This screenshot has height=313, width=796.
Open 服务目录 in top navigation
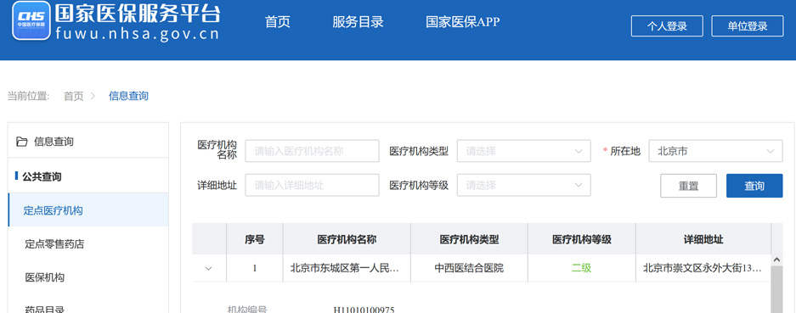[358, 22]
